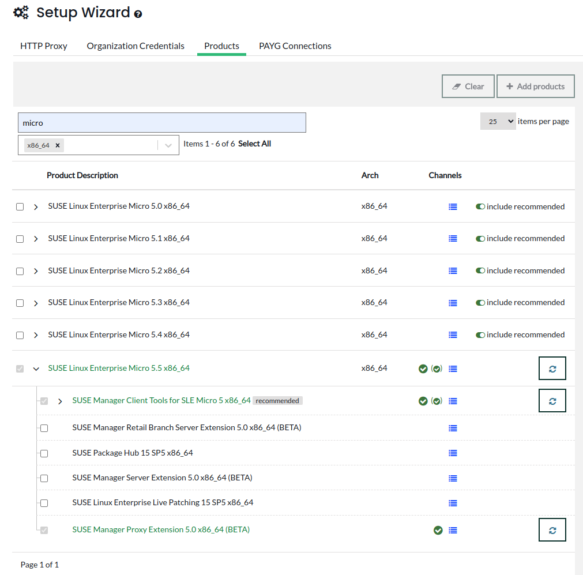Remove the x86_64 architecture filter tag
Screen dimensions: 583x575
pyautogui.click(x=58, y=145)
